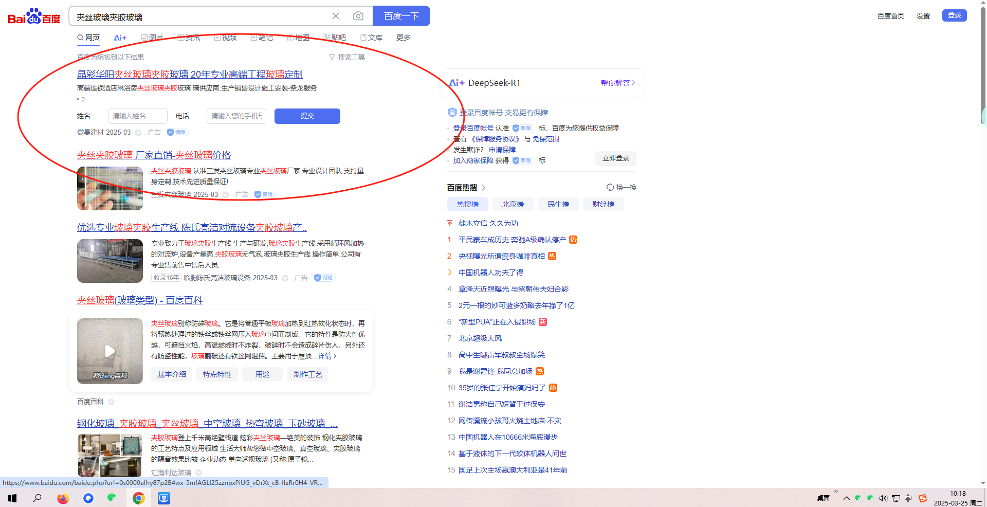987x507 pixels.
Task: Open the blue square app icon right of Chrome
Action: (164, 498)
